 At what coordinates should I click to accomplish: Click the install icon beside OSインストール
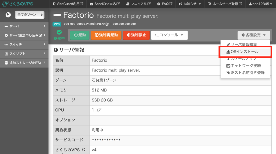[x=228, y=52]
